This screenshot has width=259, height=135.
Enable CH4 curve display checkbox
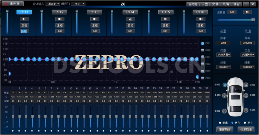pos(203,64)
